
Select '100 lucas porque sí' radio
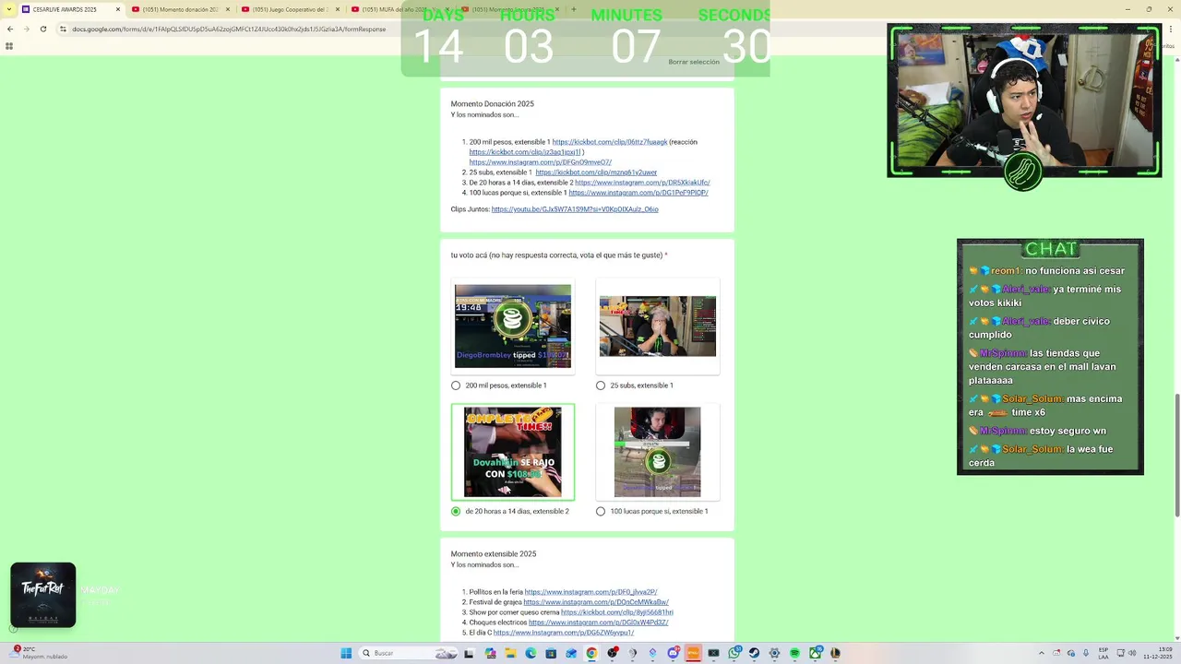[601, 511]
